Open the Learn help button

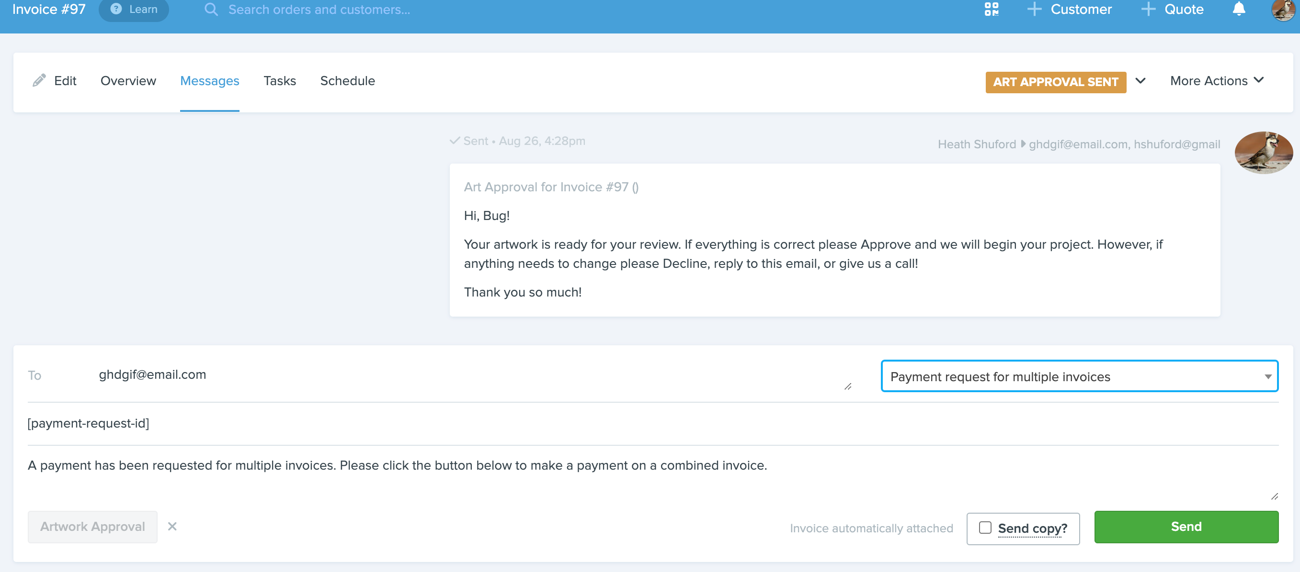point(134,10)
